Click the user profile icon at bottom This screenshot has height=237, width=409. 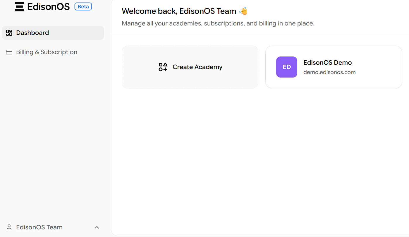click(9, 227)
